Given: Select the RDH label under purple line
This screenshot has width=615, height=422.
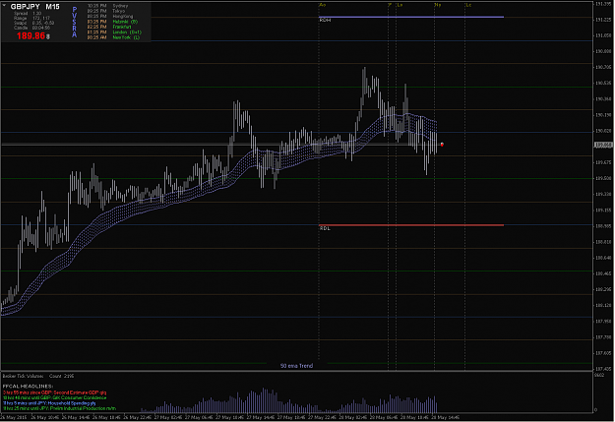Looking at the screenshot, I should click(325, 20).
